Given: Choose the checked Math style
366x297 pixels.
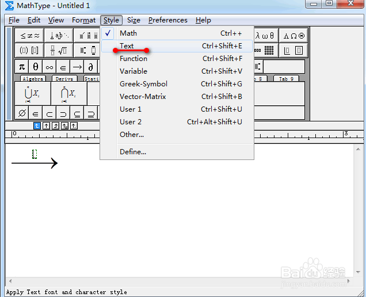Looking at the screenshot, I should coord(177,33).
